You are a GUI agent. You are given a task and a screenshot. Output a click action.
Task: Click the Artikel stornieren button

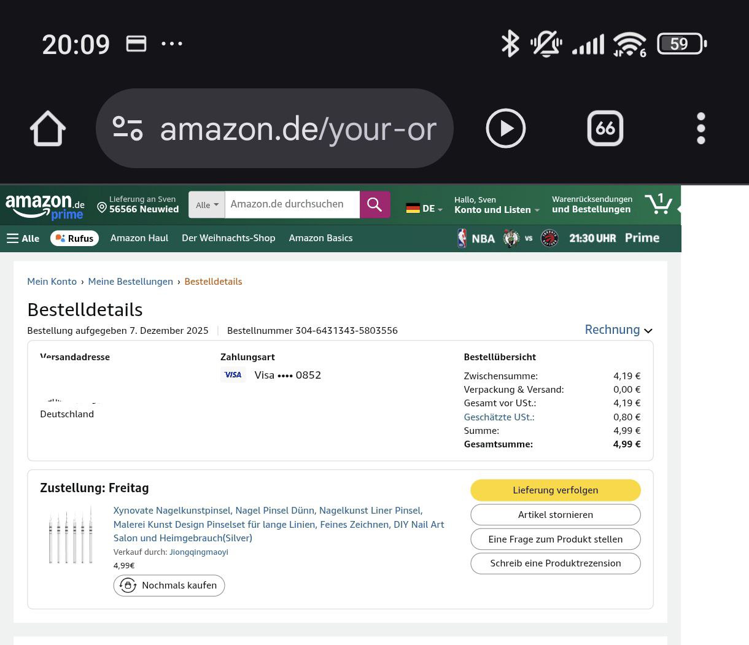[555, 515]
